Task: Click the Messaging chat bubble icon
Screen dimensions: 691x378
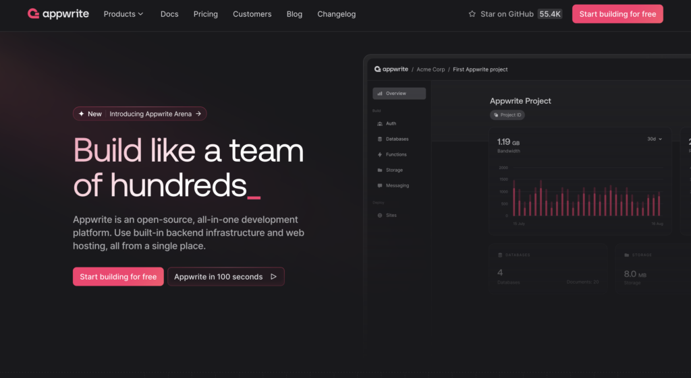Action: (379, 185)
